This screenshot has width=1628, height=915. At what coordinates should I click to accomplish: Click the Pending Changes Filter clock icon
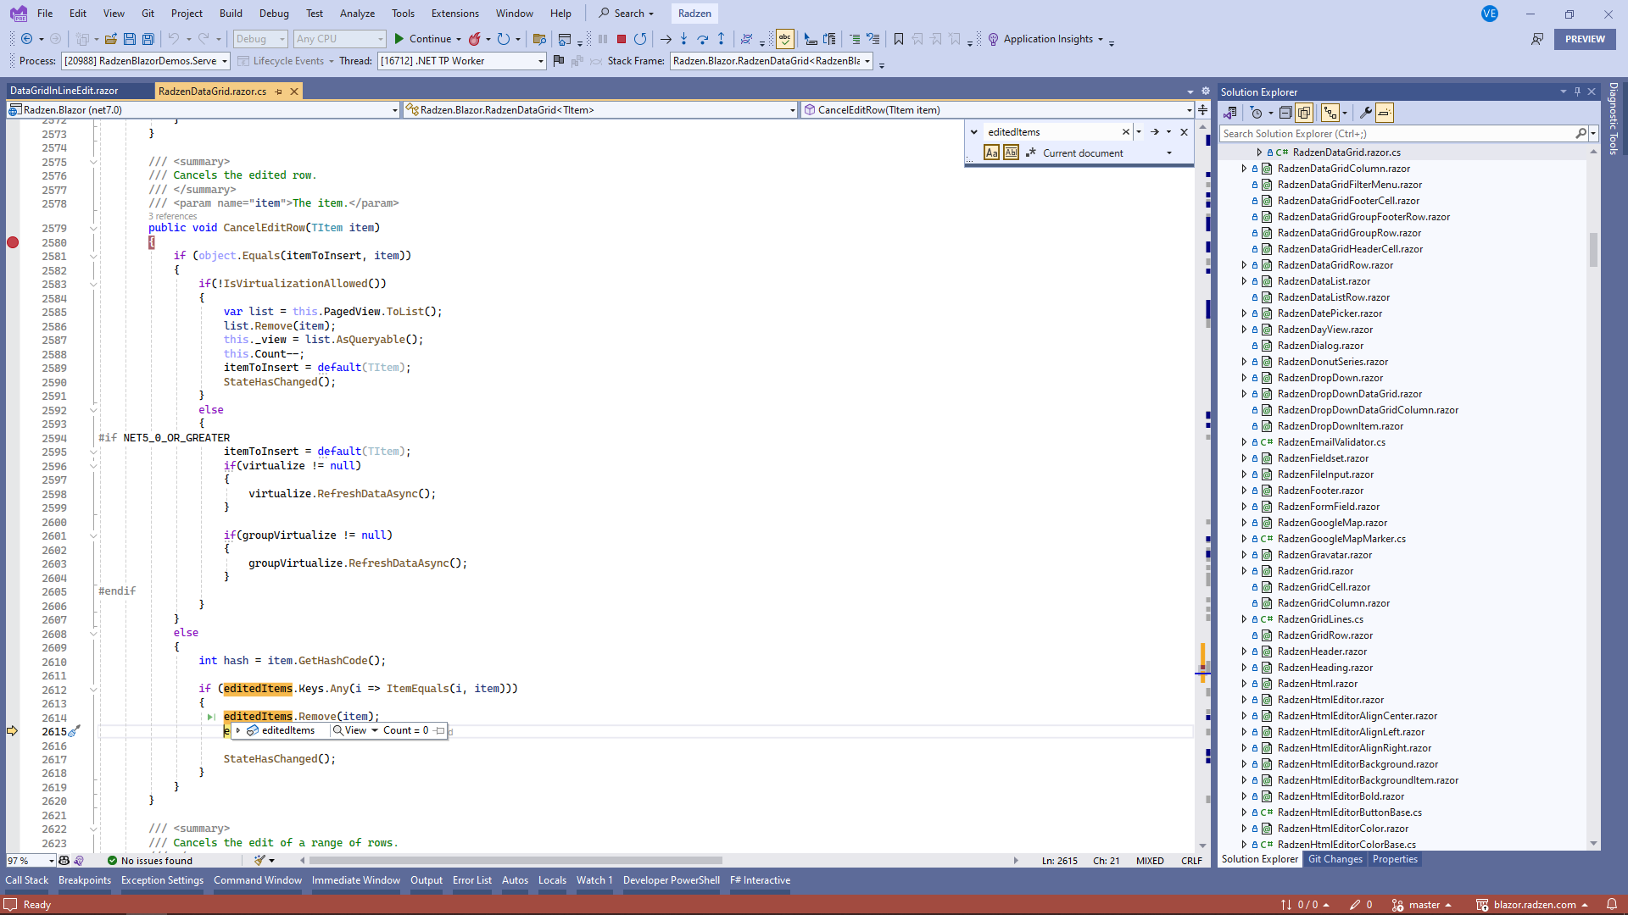(1257, 113)
